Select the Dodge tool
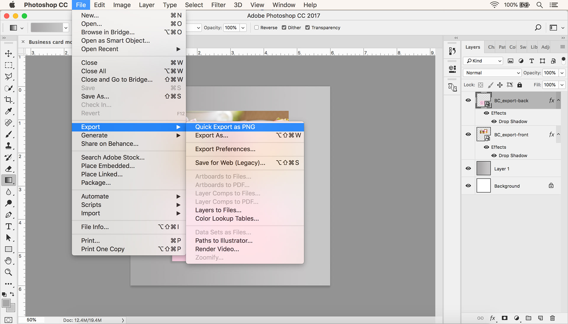Image resolution: width=568 pixels, height=324 pixels. 9,203
